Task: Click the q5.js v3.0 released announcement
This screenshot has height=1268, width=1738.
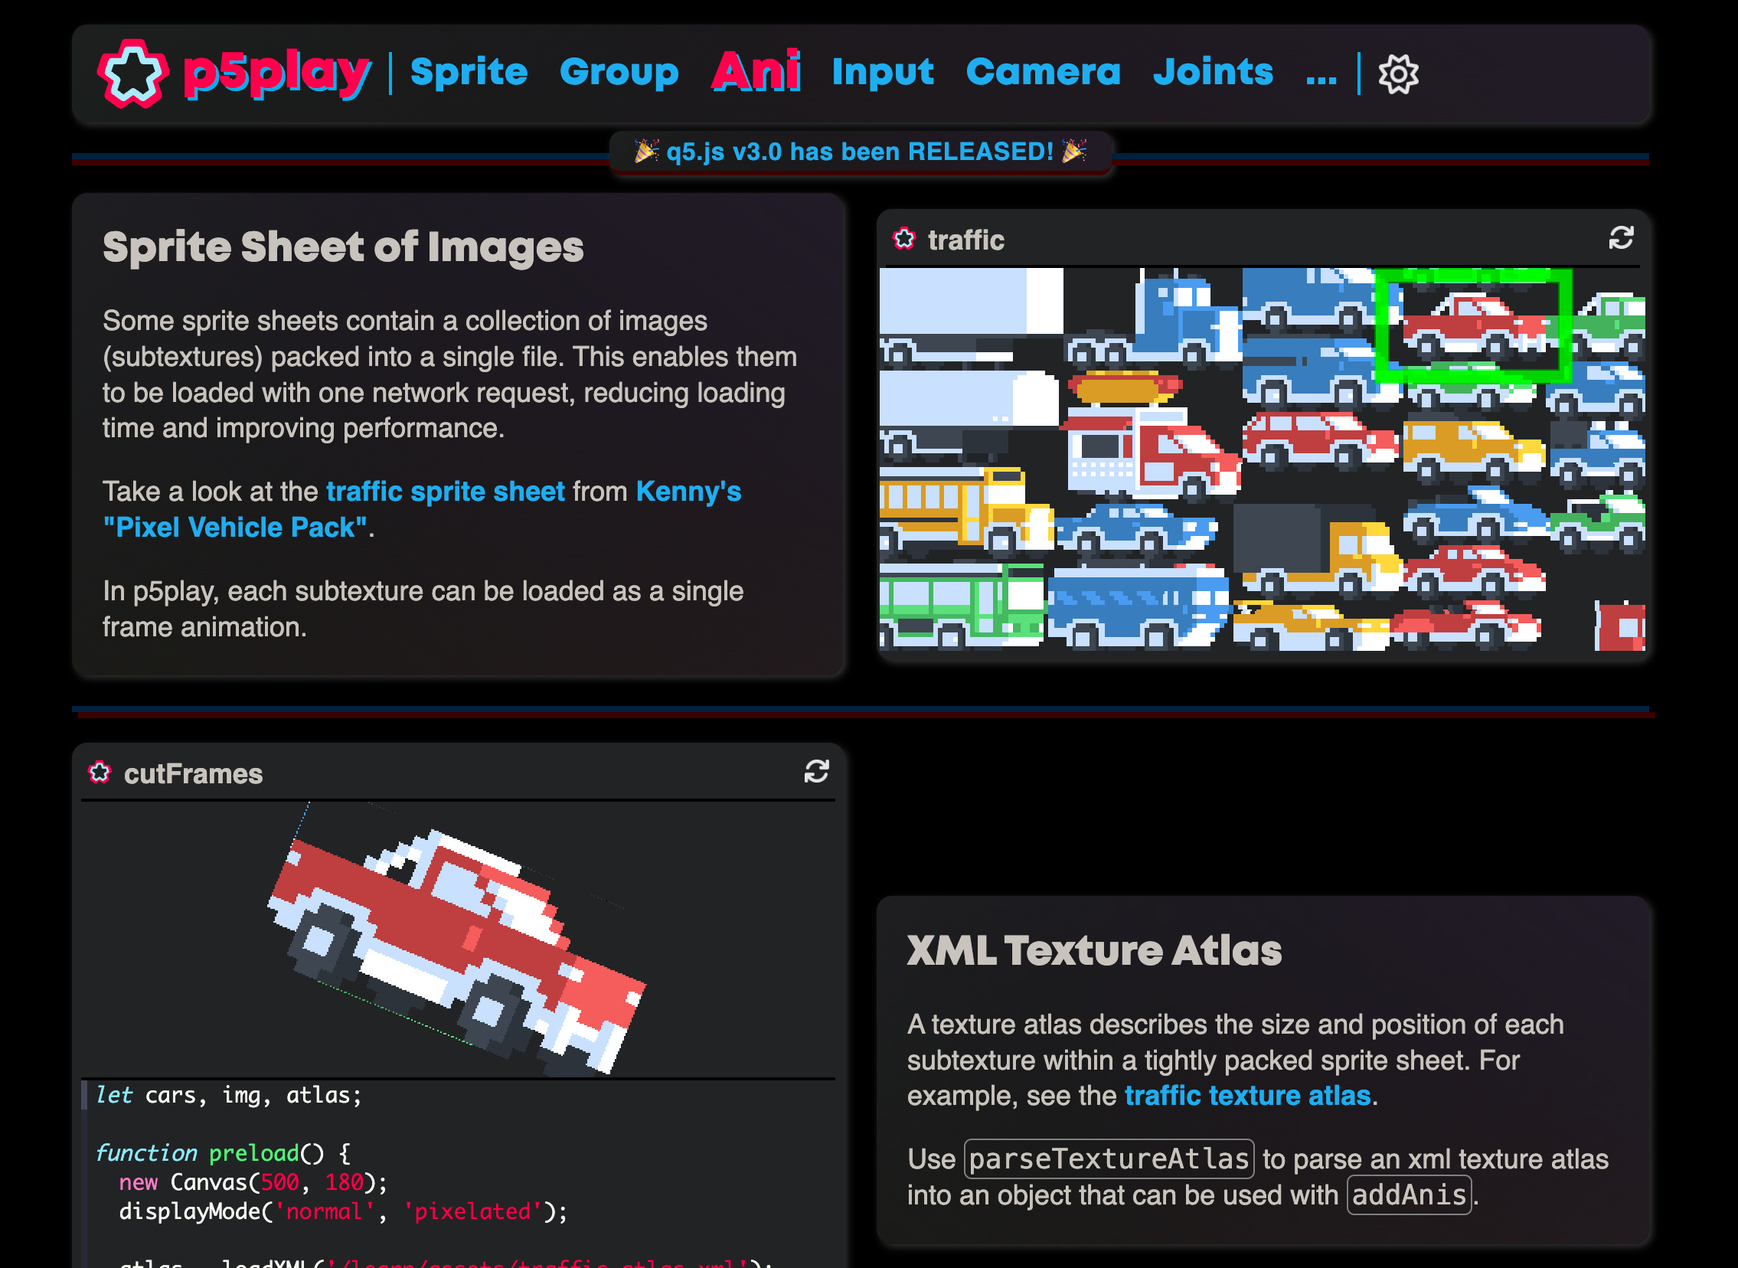Action: click(859, 151)
